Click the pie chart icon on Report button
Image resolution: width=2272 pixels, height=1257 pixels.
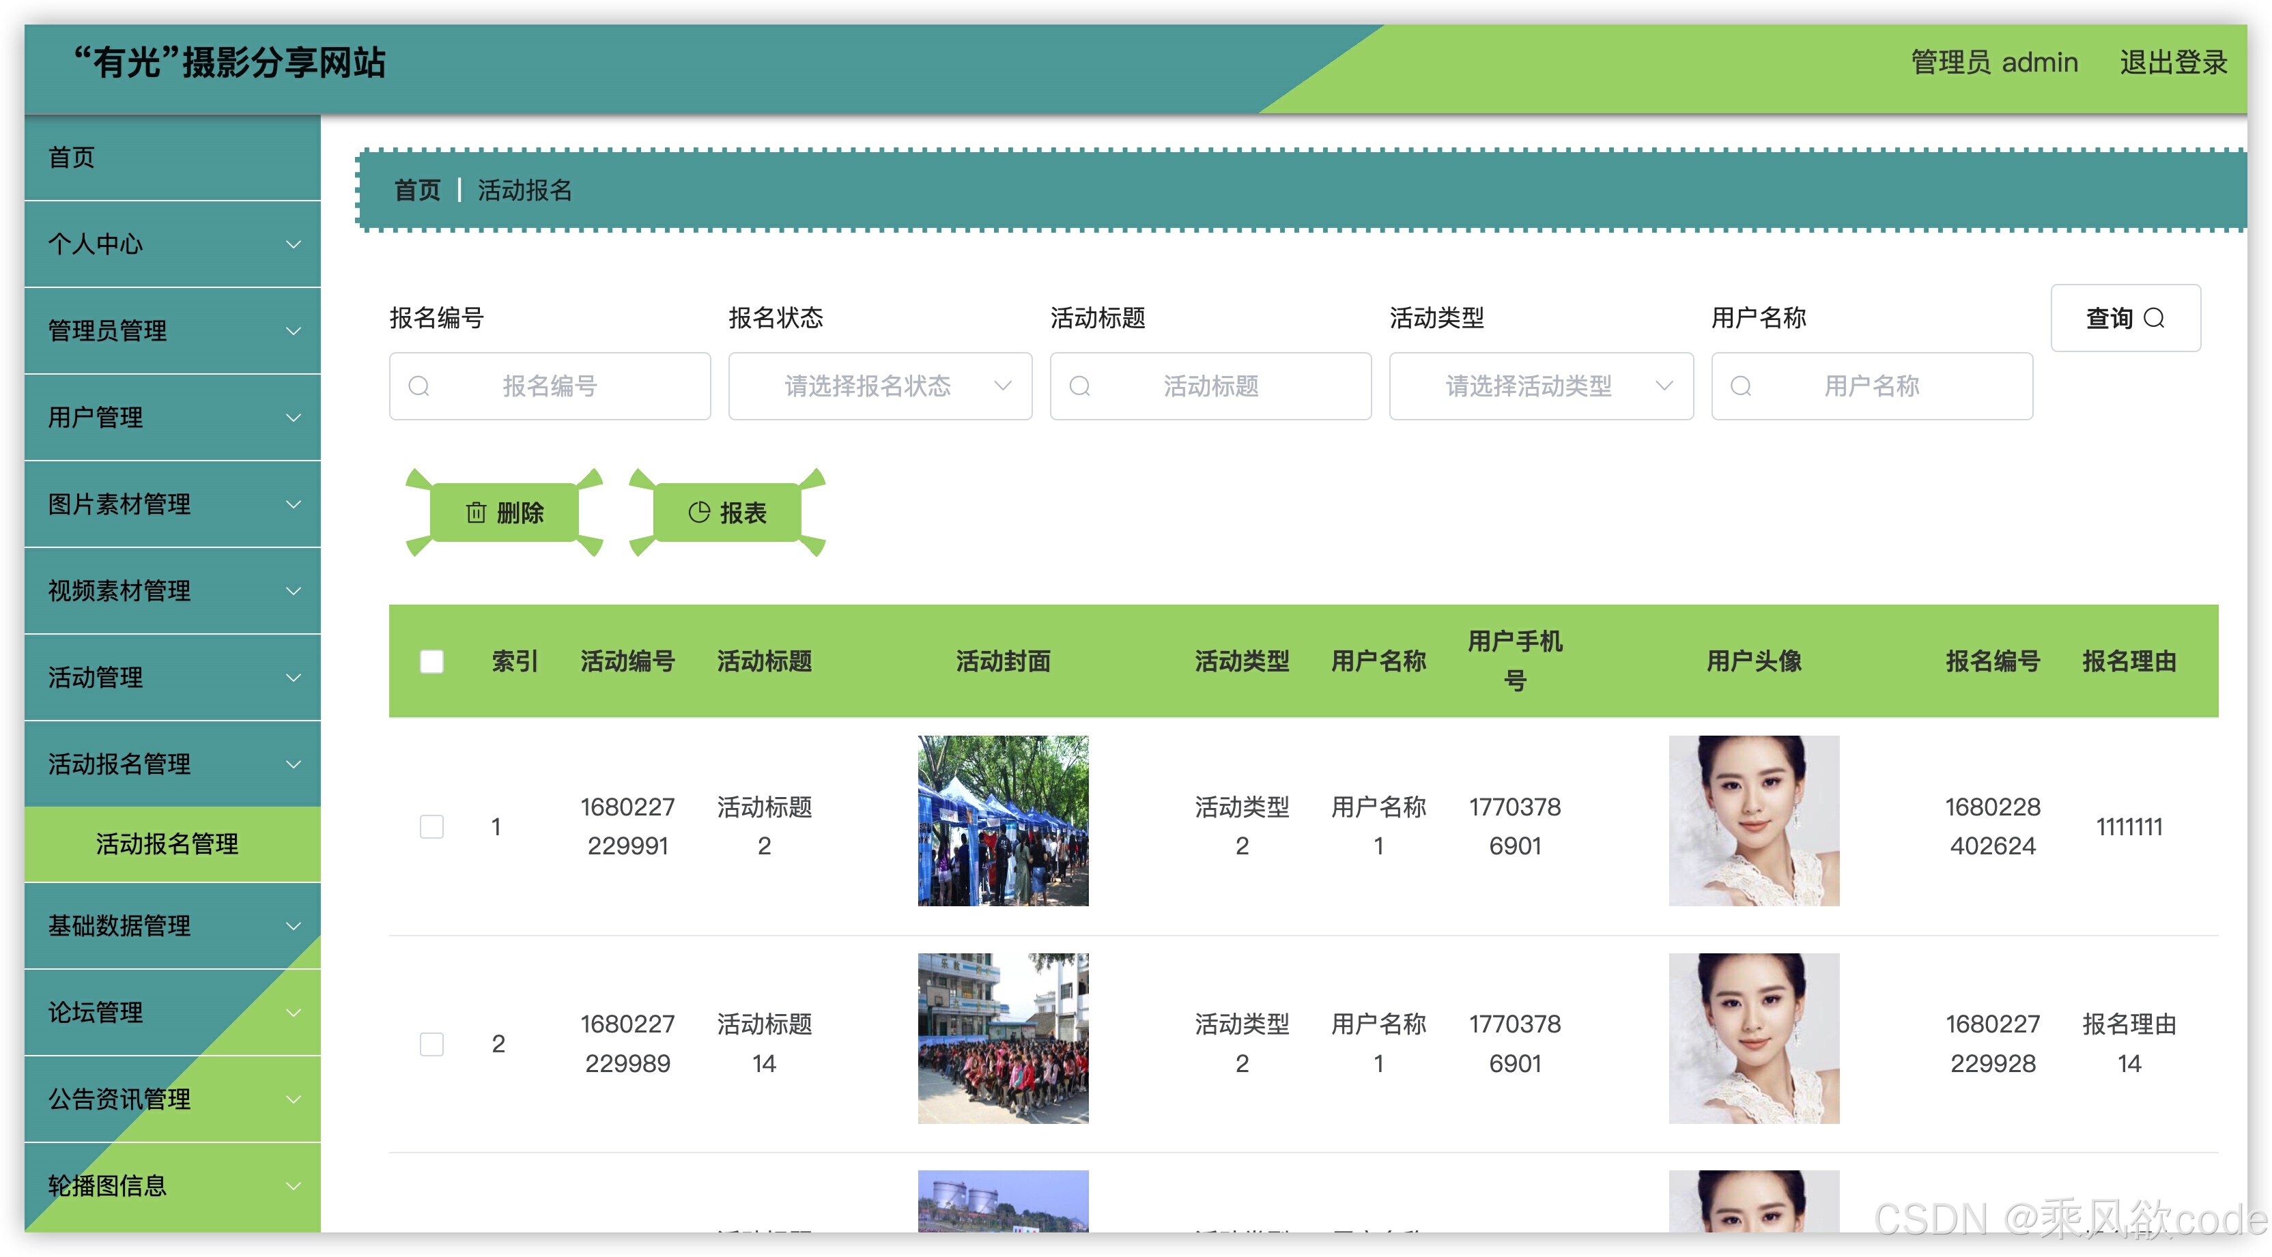[698, 512]
